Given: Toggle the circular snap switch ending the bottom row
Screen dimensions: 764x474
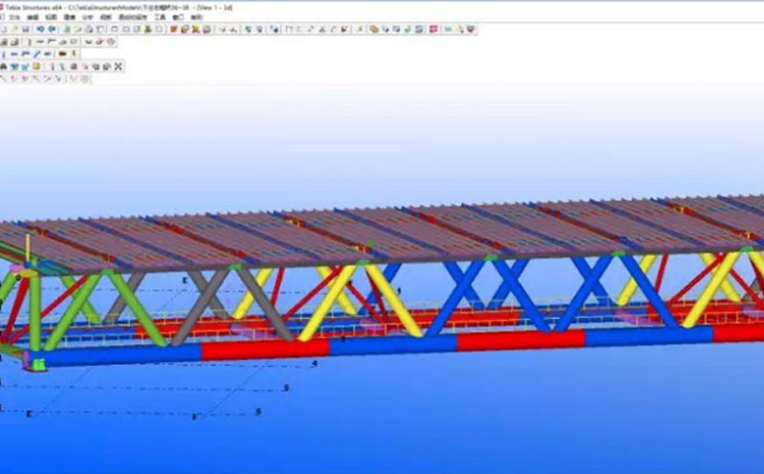Looking at the screenshot, I should [84, 78].
